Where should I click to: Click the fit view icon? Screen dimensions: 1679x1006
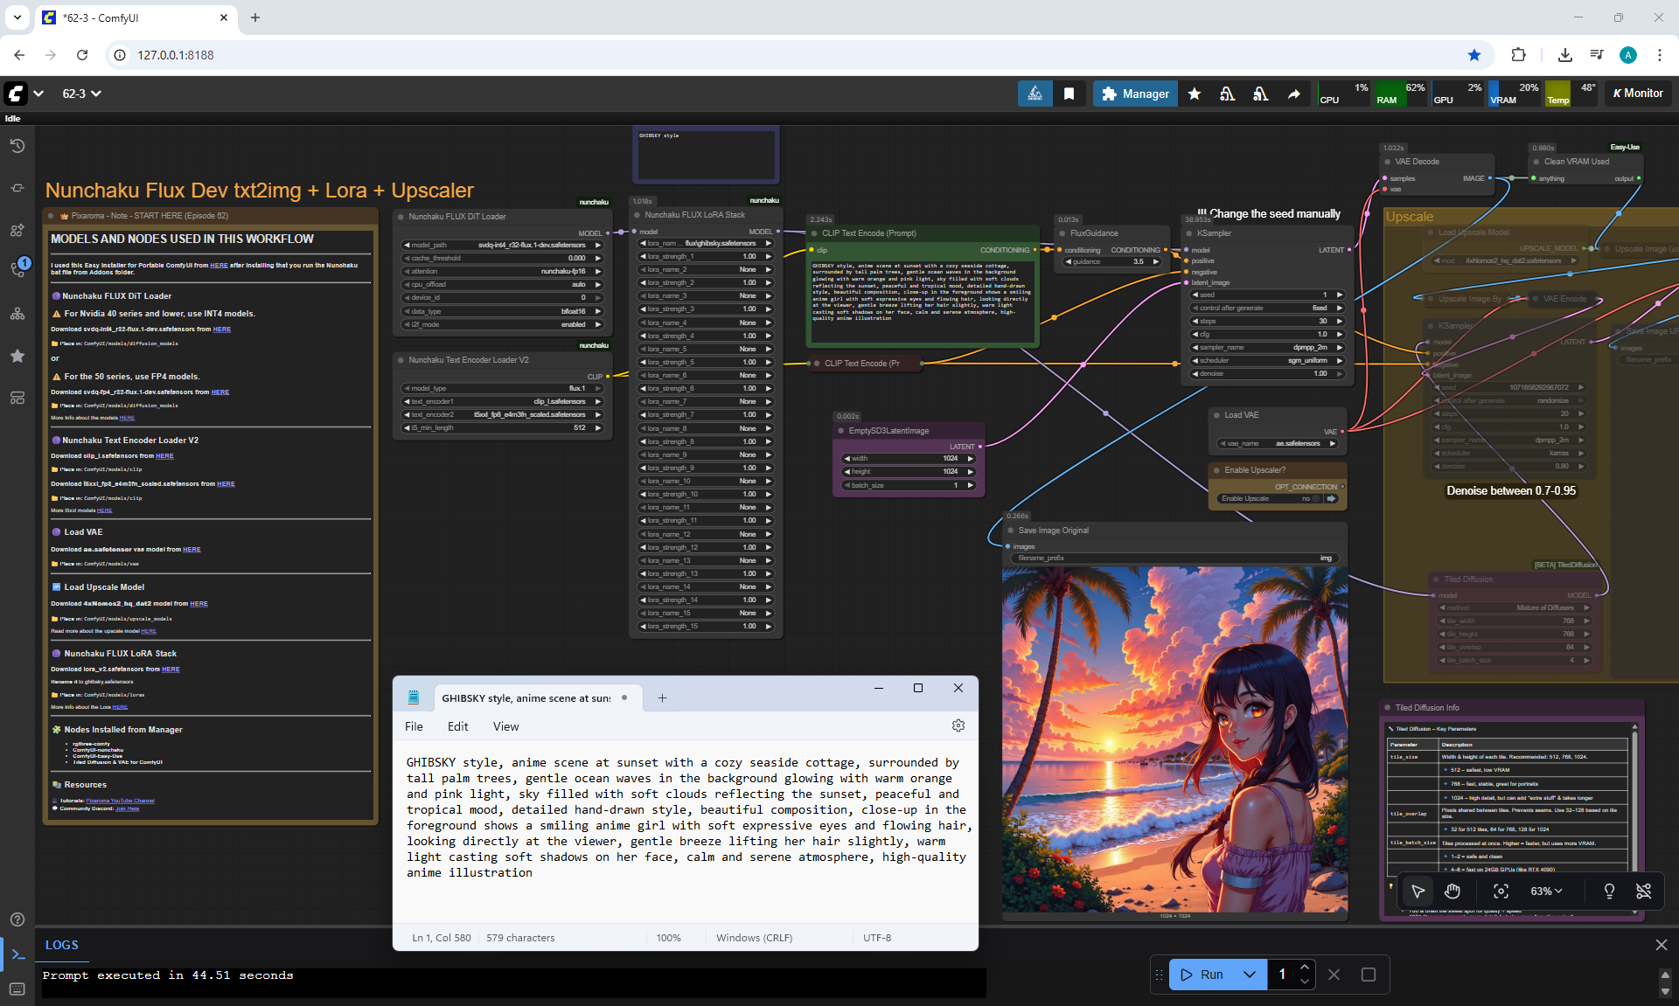(1501, 891)
